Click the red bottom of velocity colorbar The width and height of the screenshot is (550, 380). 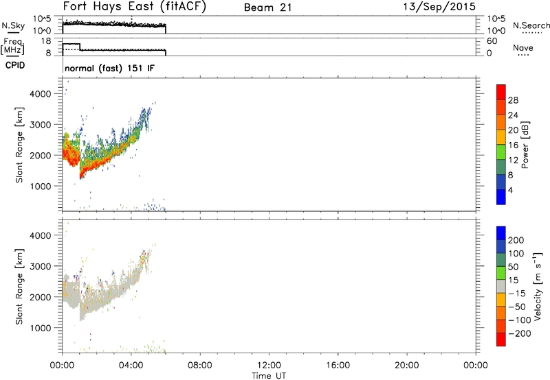pyautogui.click(x=501, y=340)
